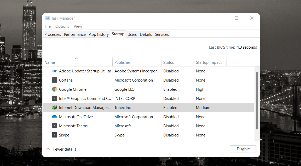Screen dimensions: 301x166
Task: Switch to the Details tab
Action: [x=146, y=35]
